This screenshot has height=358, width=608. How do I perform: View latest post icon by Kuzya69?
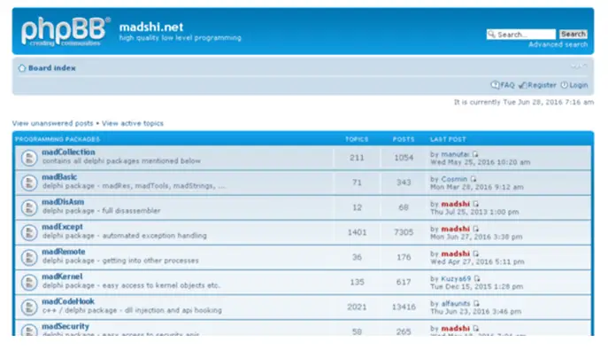pyautogui.click(x=477, y=278)
